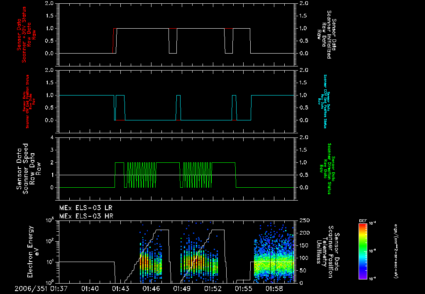Click the 'MEx ELS-03 HR' label

pos(86,216)
